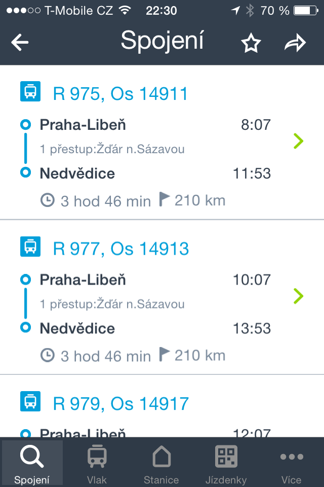Tap train icon beside R 977, Os 14913

coord(30,247)
